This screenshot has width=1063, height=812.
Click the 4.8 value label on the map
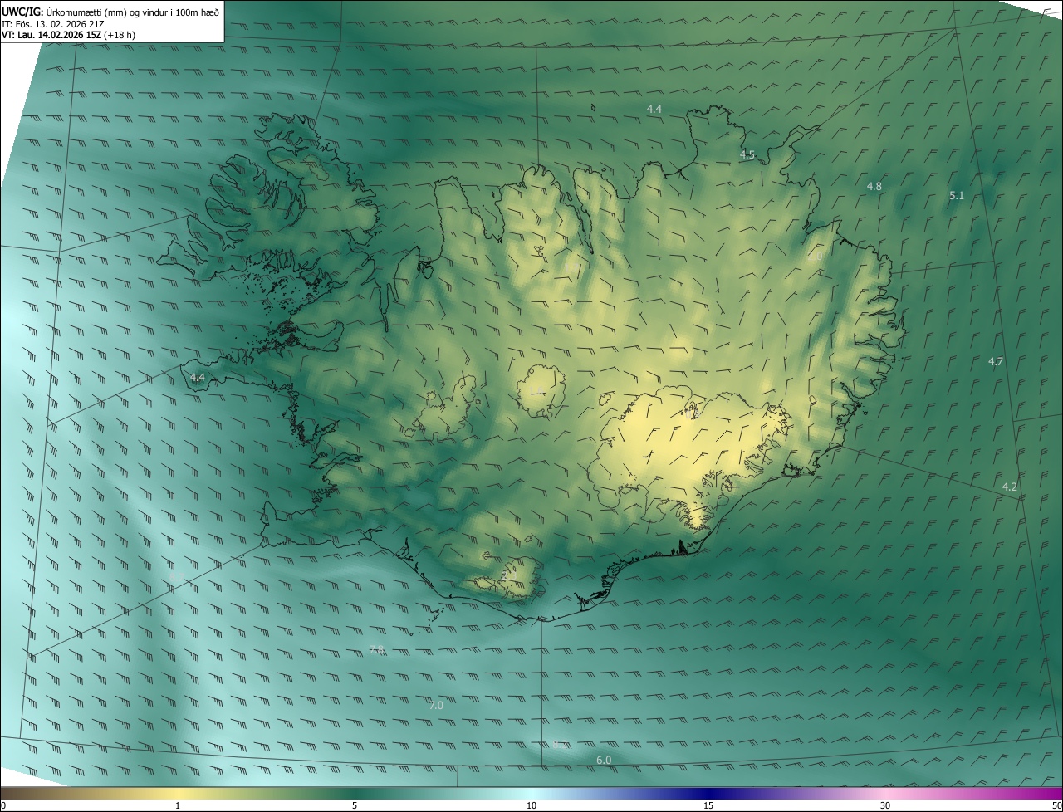[874, 187]
